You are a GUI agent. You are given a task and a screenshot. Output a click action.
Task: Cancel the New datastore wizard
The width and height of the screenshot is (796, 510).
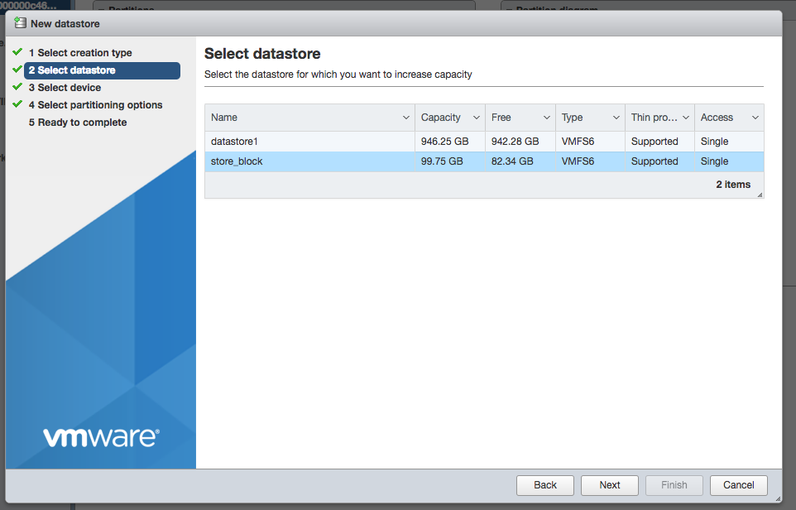(x=739, y=485)
